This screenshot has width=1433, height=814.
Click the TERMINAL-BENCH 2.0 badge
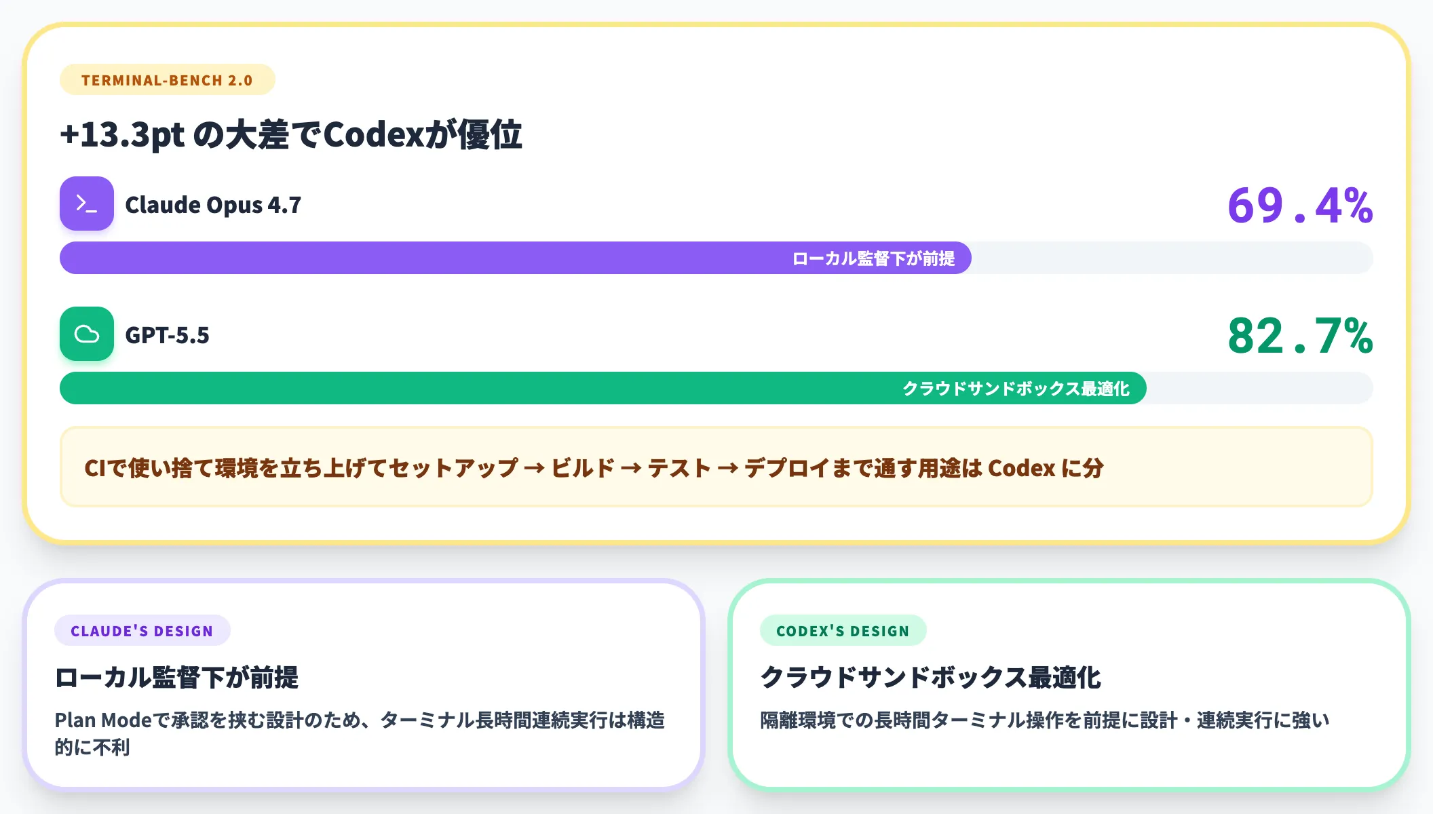167,80
